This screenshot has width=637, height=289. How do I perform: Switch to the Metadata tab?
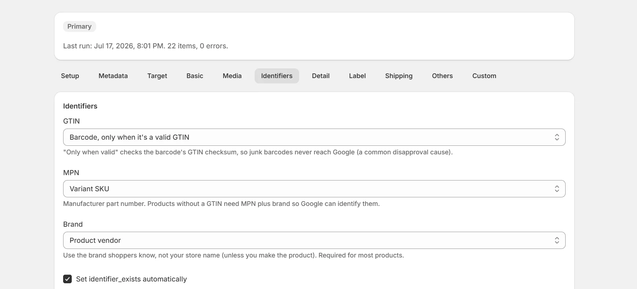tap(113, 76)
